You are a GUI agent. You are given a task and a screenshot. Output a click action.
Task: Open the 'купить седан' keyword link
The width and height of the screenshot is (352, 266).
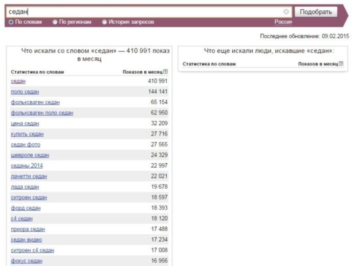[27, 134]
